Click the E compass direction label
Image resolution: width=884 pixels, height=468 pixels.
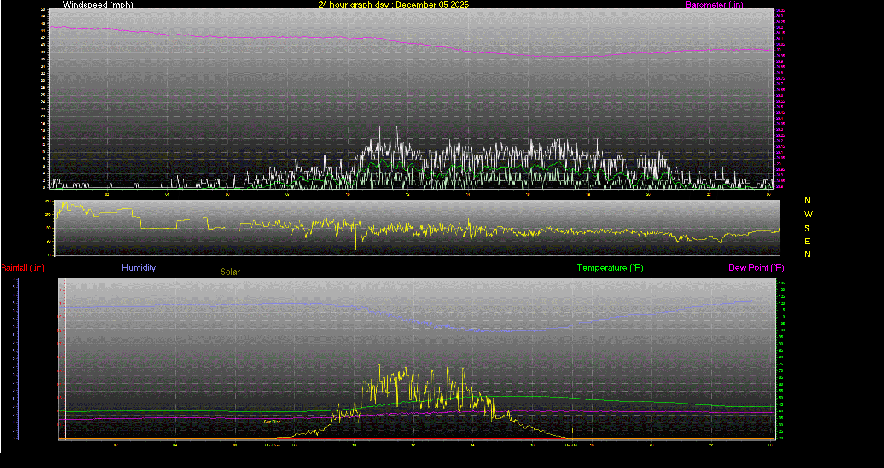click(x=807, y=242)
